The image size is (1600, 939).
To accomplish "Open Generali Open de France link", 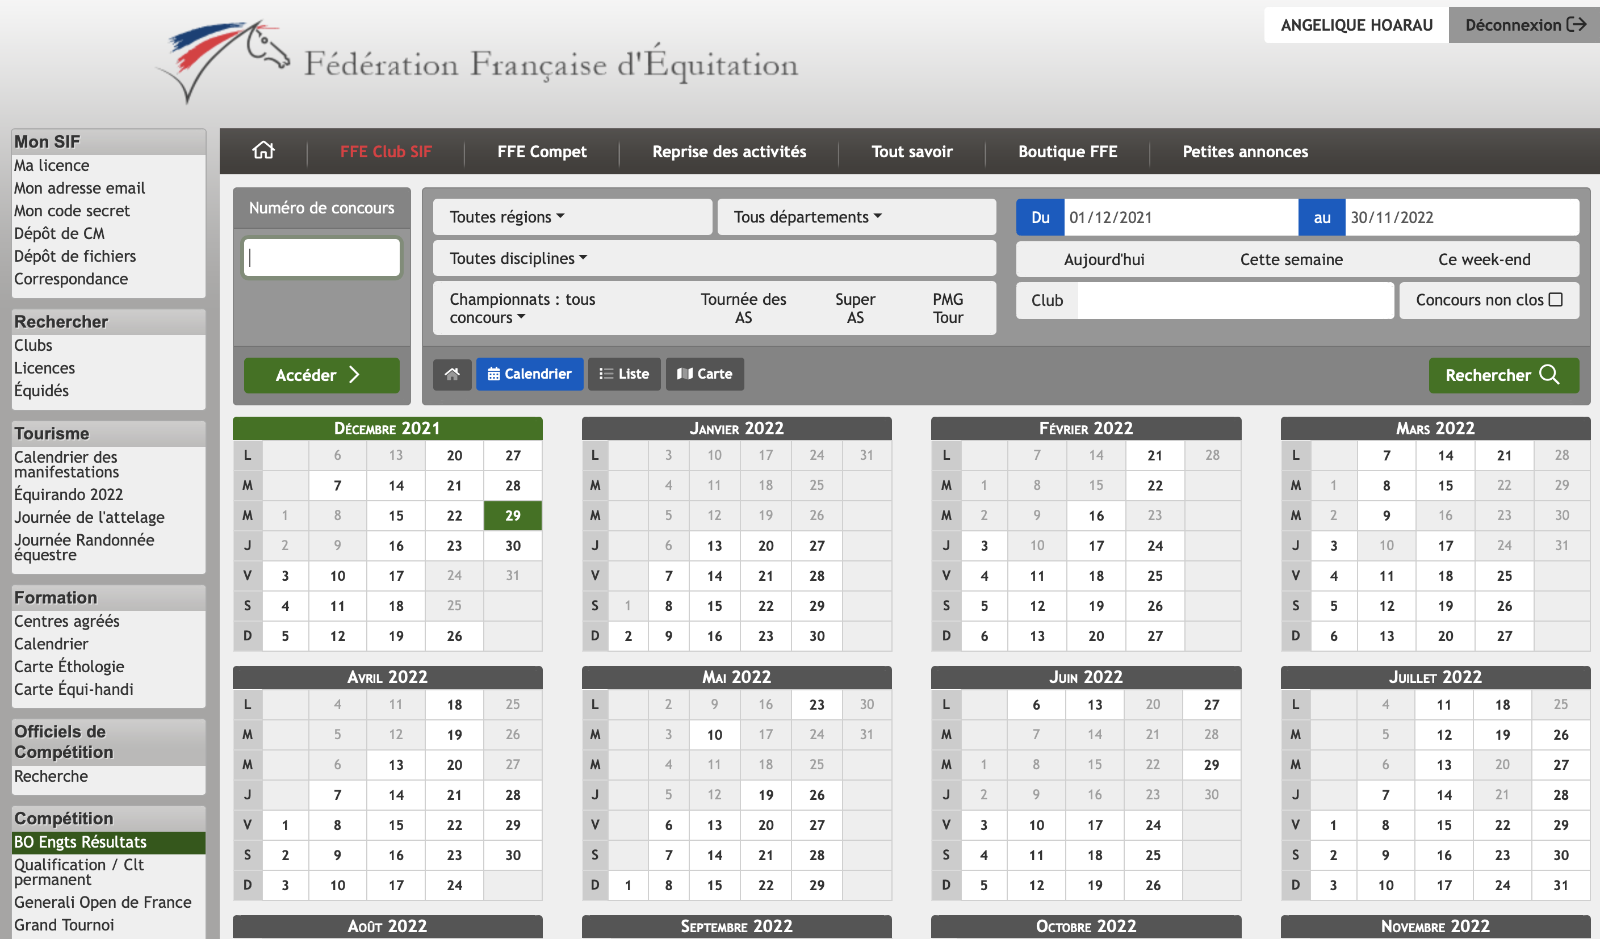I will click(x=102, y=902).
